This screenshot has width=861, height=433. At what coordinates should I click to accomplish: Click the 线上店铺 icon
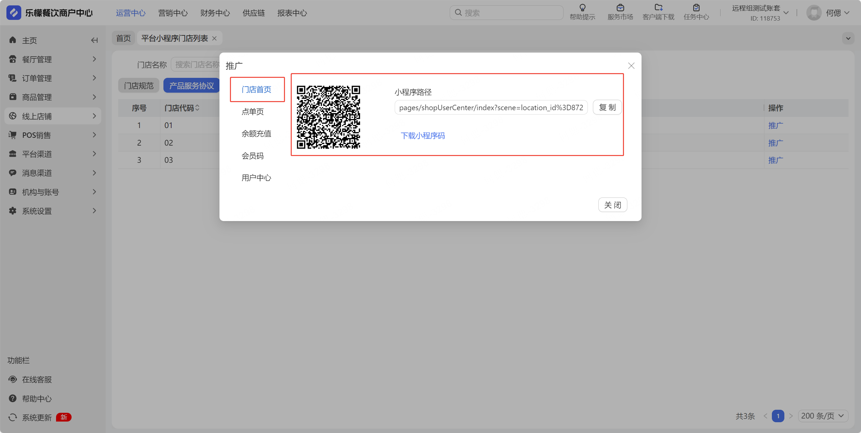[x=13, y=116]
